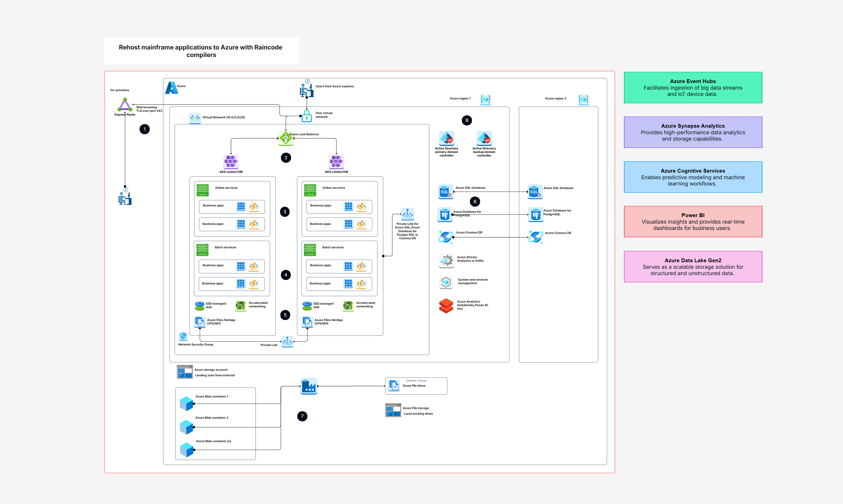Select the Azure storage account landing zone icon
Screen dimensions: 843x504
point(185,372)
